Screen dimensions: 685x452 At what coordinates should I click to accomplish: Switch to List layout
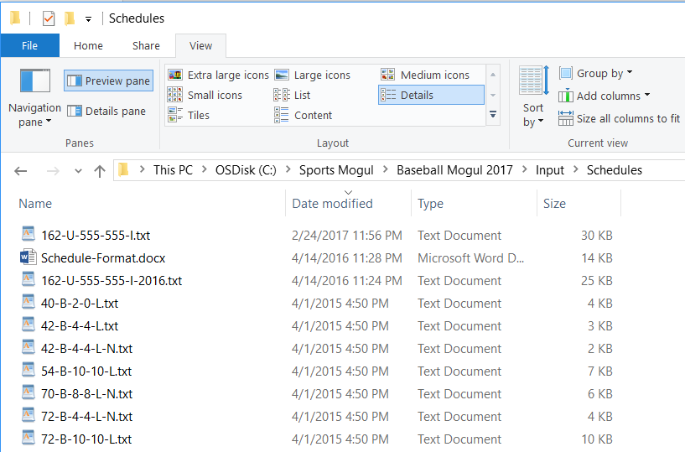click(x=292, y=95)
